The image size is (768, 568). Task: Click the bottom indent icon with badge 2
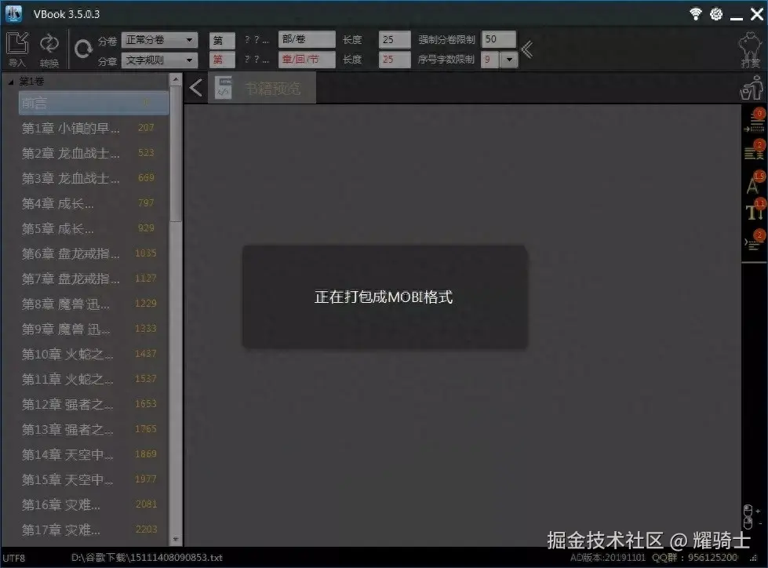pos(755,241)
